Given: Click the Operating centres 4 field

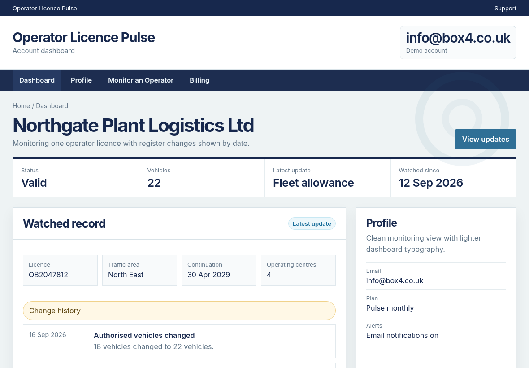Looking at the screenshot, I should (298, 271).
